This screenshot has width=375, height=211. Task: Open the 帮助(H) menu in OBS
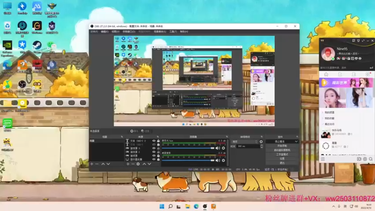(x=184, y=31)
